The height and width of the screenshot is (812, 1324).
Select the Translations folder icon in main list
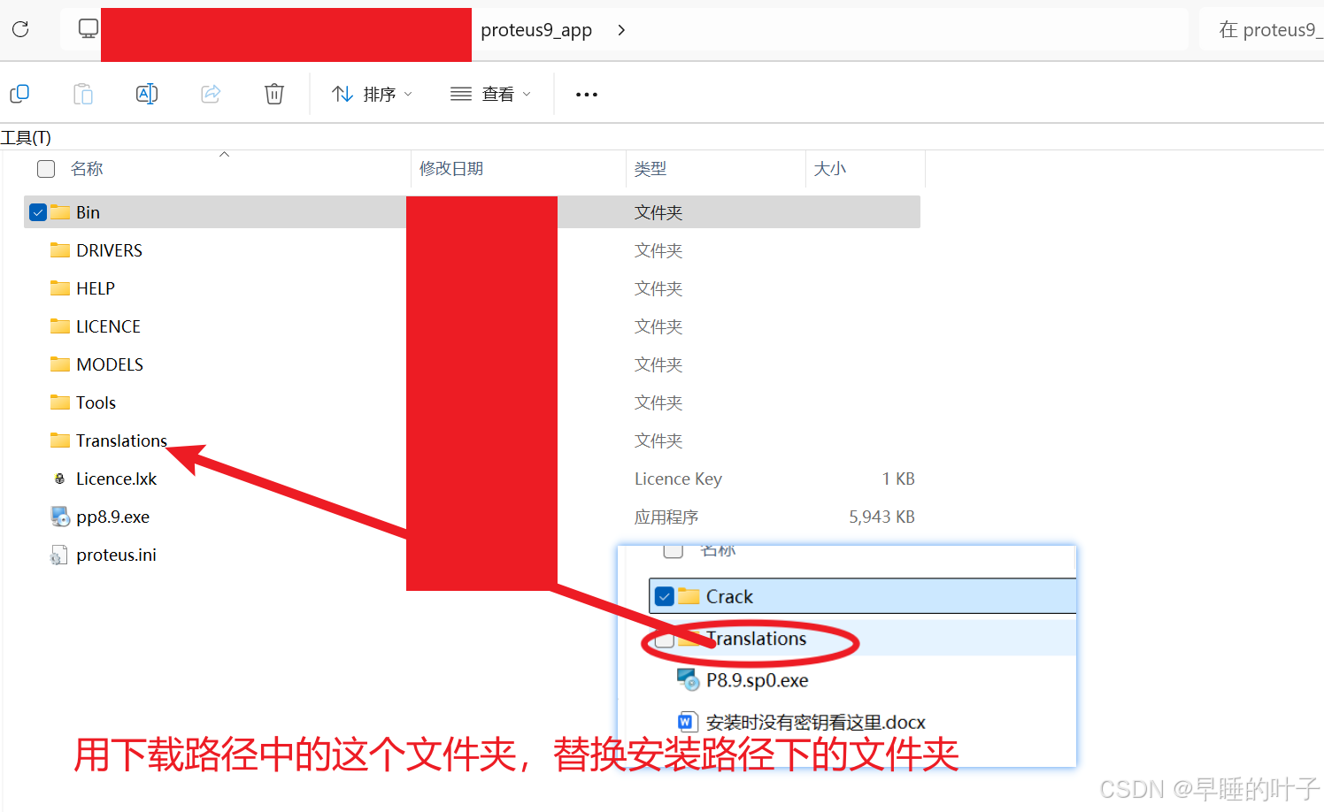[x=60, y=440]
